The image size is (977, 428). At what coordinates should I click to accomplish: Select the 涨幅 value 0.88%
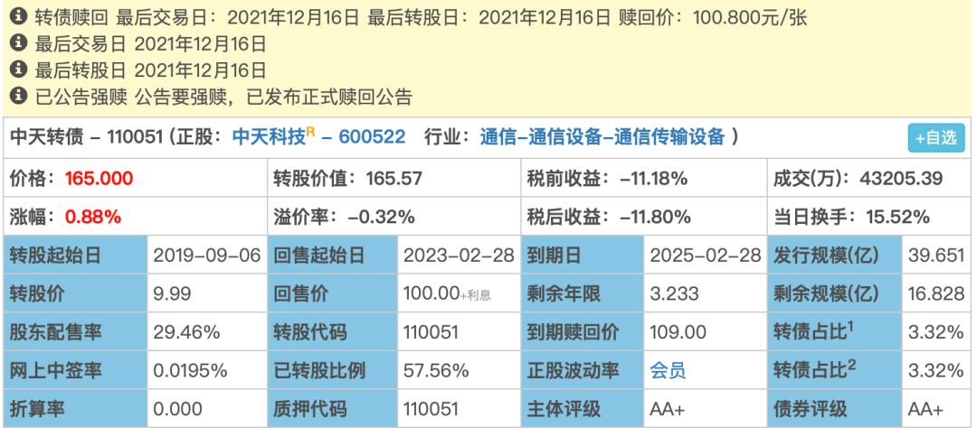coord(93,217)
